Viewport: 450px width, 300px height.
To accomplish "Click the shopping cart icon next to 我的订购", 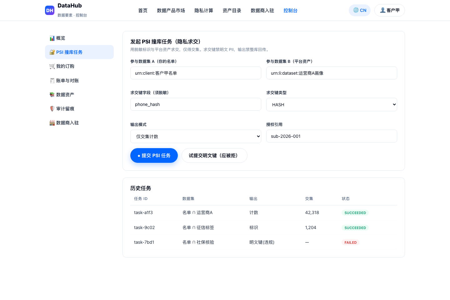I will 52,66.
